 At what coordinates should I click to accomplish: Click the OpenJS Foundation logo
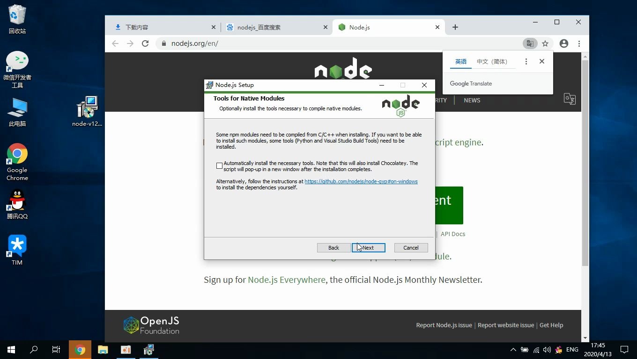coord(151,325)
